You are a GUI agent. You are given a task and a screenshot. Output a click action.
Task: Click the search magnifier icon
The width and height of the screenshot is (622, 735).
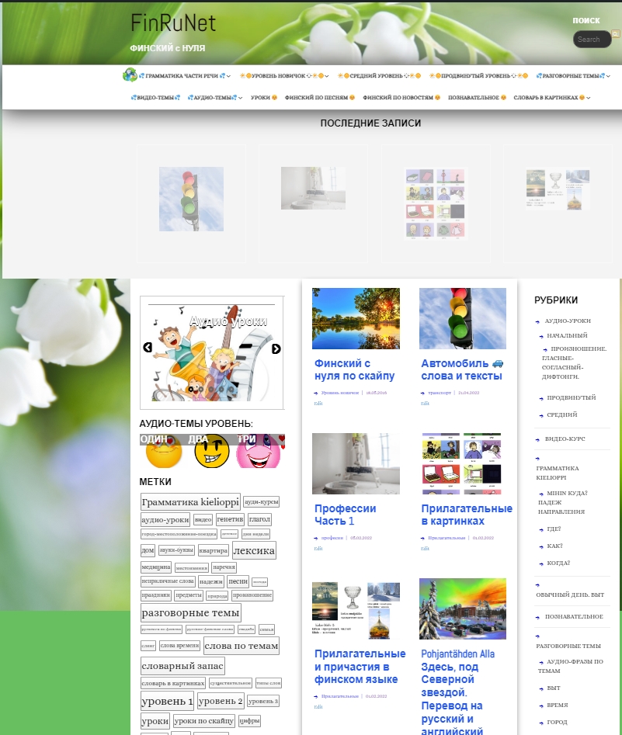point(616,34)
